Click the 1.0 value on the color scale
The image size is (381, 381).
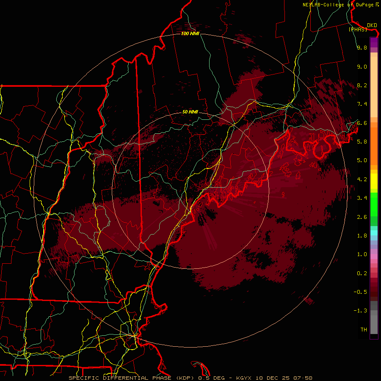tap(362, 254)
